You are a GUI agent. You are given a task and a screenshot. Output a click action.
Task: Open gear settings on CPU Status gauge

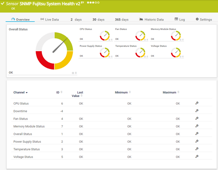click(109, 39)
